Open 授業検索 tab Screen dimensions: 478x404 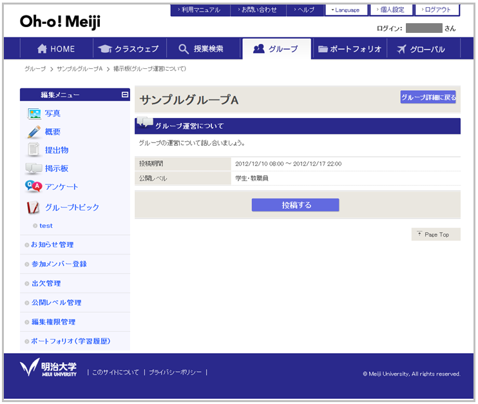tap(202, 49)
